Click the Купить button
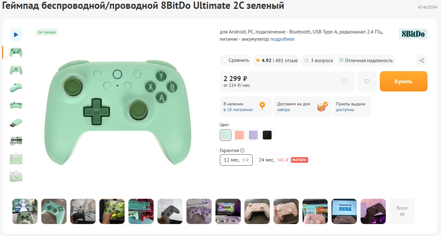441x236 pixels. 403,81
